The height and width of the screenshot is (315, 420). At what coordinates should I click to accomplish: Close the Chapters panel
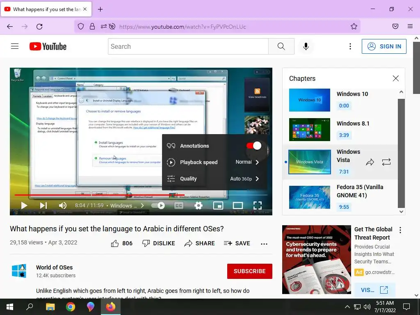tap(396, 78)
